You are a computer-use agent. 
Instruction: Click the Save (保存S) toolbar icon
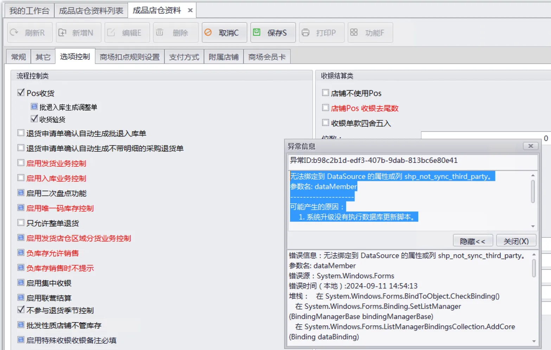[257, 32]
